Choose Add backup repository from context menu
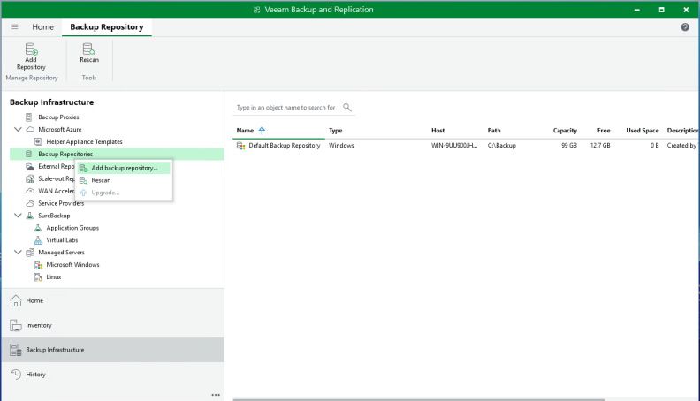Viewport: 700px width, 401px height. (x=124, y=168)
